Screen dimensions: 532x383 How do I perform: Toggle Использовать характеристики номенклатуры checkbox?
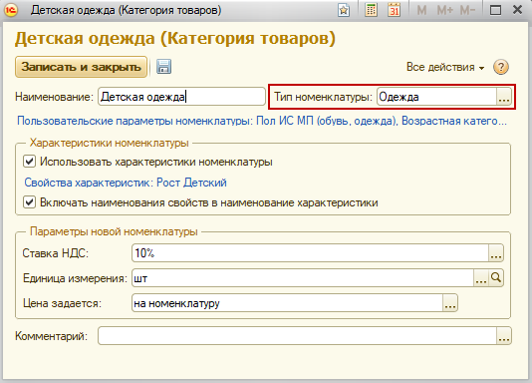[x=29, y=162]
